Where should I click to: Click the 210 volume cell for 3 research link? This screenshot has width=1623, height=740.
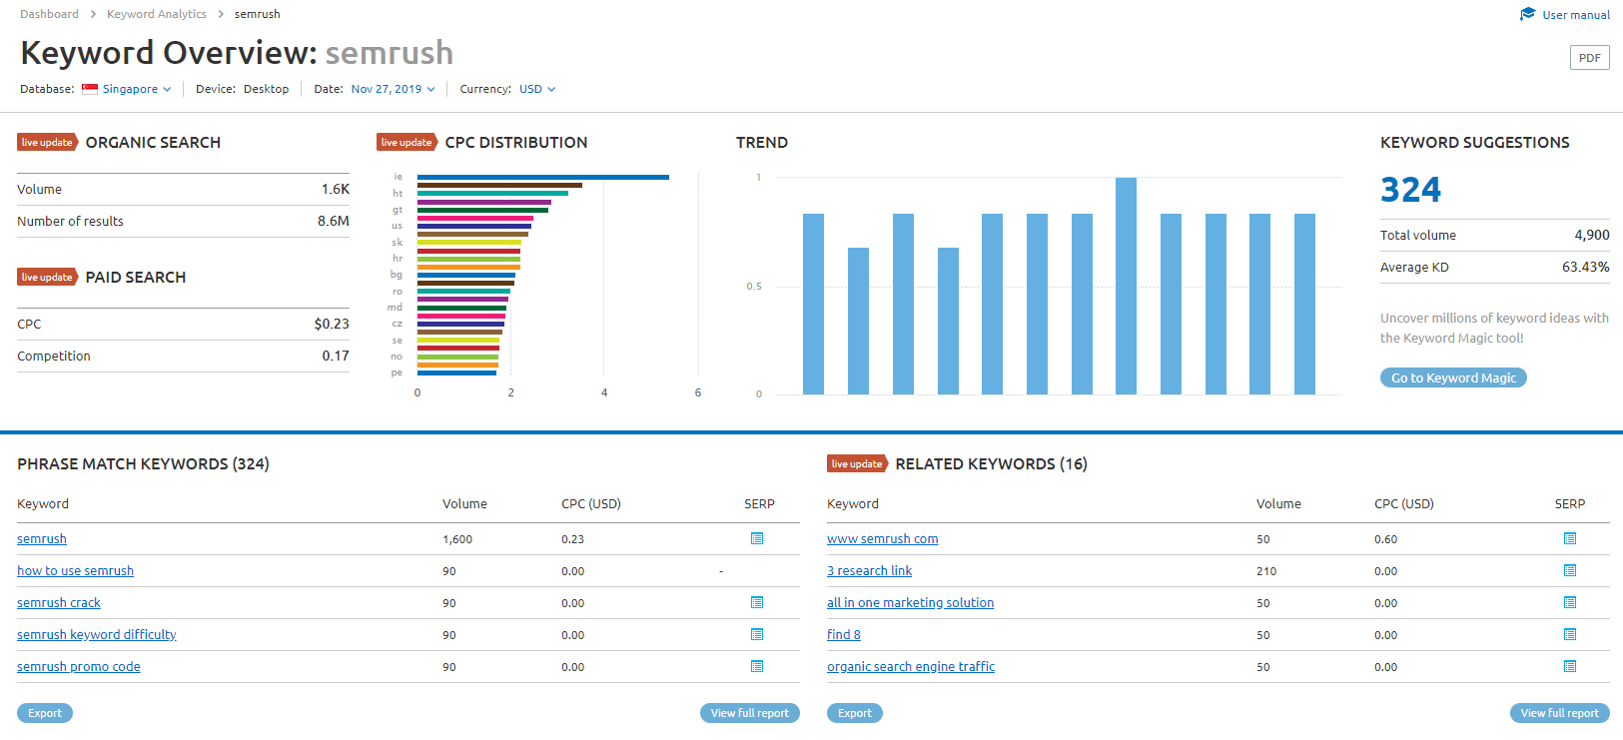[x=1266, y=571]
